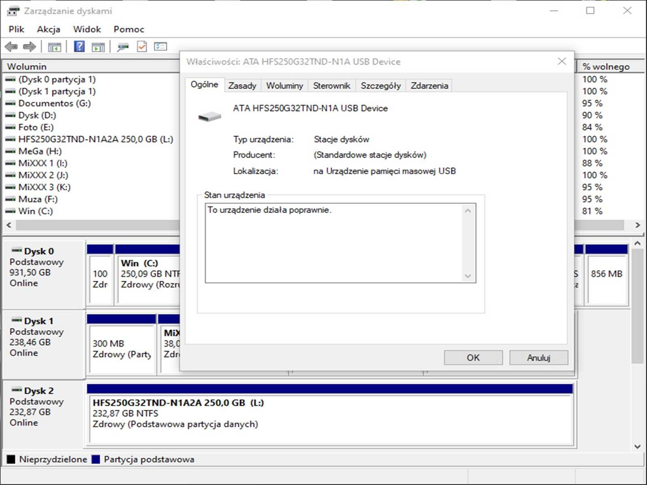
Task: Click the Partycja podstawowa blue legend swatch
Action: 96,460
